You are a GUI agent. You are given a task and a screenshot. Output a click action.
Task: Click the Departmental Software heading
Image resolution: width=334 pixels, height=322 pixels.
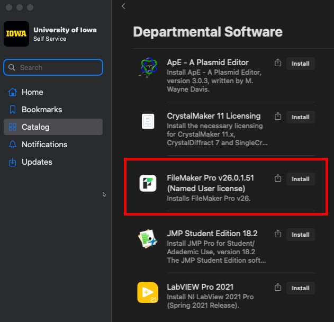(x=207, y=32)
